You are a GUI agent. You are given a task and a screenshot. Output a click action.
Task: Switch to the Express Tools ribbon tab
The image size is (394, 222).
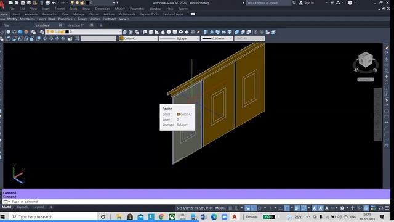(x=149, y=14)
